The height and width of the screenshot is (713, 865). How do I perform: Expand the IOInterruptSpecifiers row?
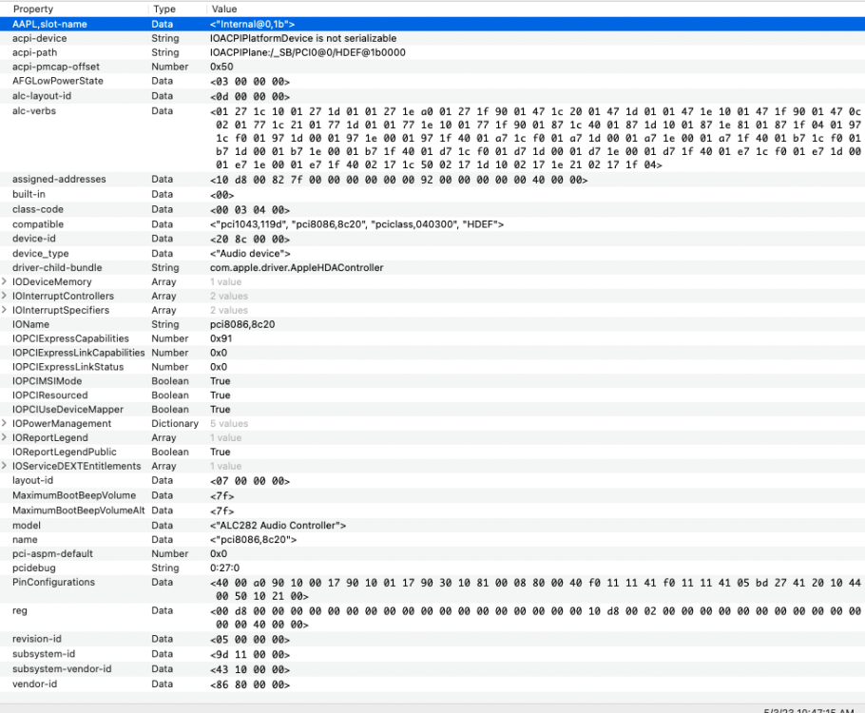[x=5, y=310]
